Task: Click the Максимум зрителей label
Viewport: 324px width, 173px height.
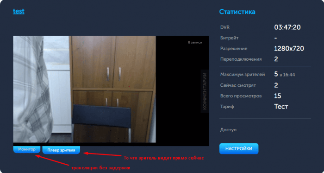Action: [243, 75]
